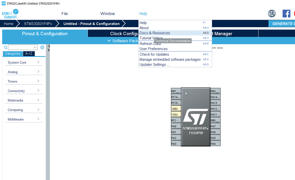
Task: Select pin PA6 on the chip
Action: [x=215, y=132]
